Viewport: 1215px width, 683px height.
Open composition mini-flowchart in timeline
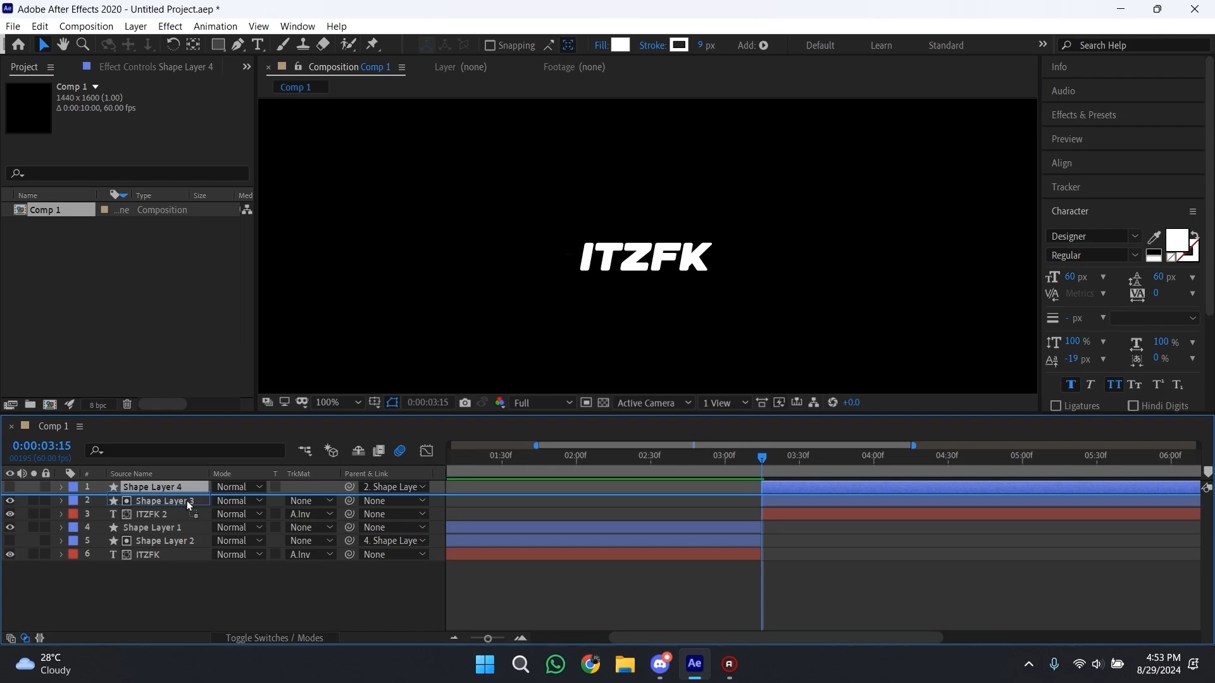[x=305, y=451]
